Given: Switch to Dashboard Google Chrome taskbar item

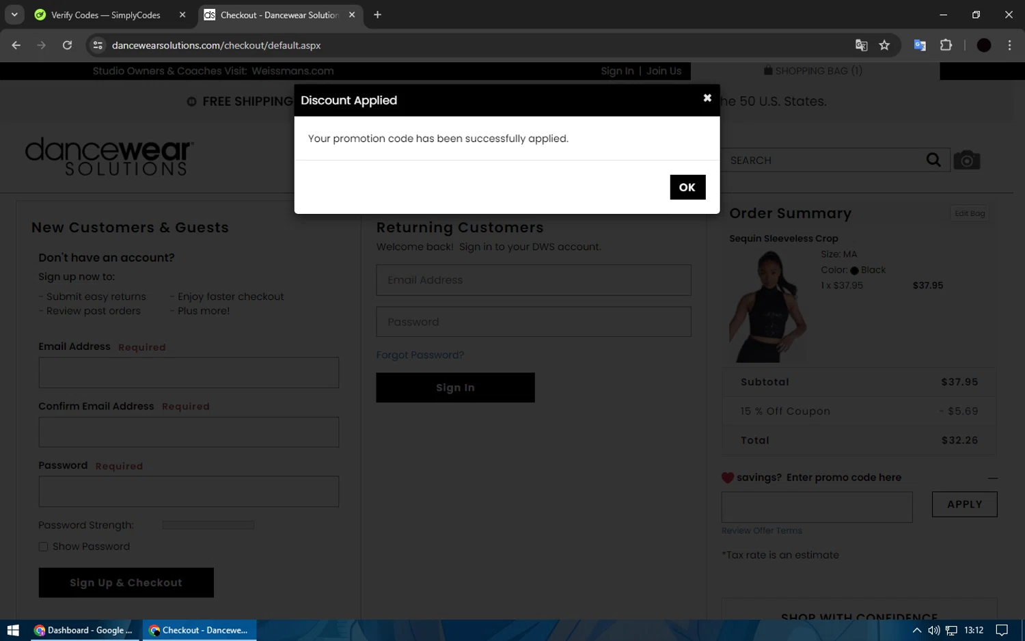Looking at the screenshot, I should [84, 630].
